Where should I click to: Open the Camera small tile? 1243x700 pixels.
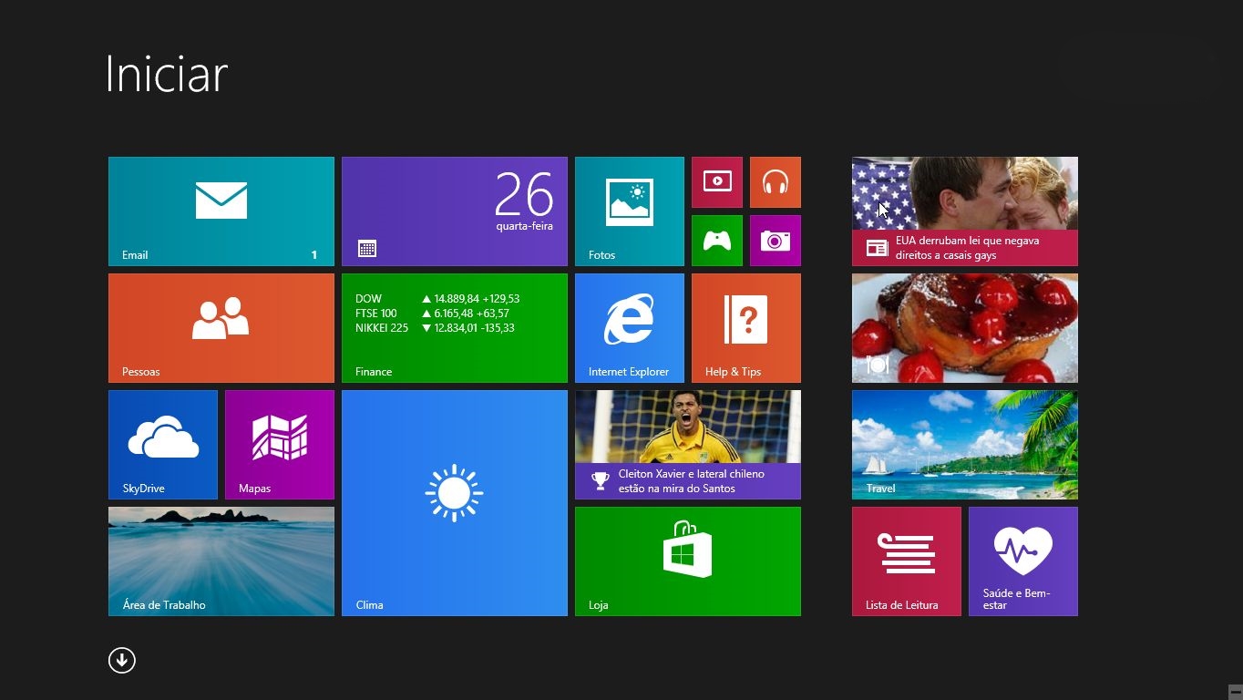click(x=776, y=241)
